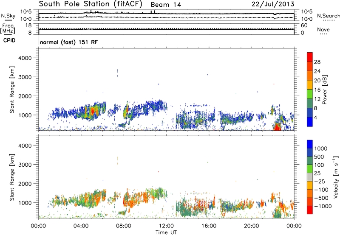Click the 'Nave' legend label

point(323,30)
